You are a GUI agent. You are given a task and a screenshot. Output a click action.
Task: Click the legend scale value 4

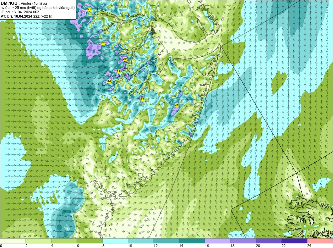52,246
